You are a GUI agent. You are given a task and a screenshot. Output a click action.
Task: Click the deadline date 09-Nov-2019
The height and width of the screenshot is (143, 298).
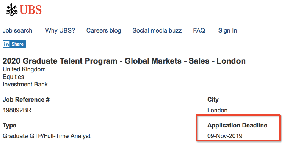pos(225,136)
